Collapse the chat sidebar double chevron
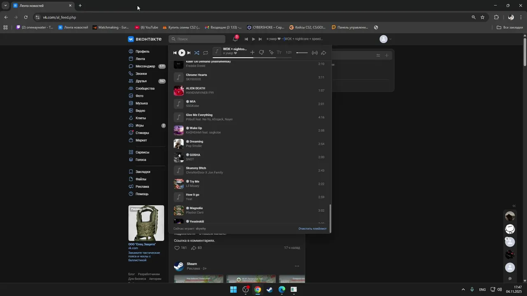Viewport: 527px width, 296px height. click(514, 206)
